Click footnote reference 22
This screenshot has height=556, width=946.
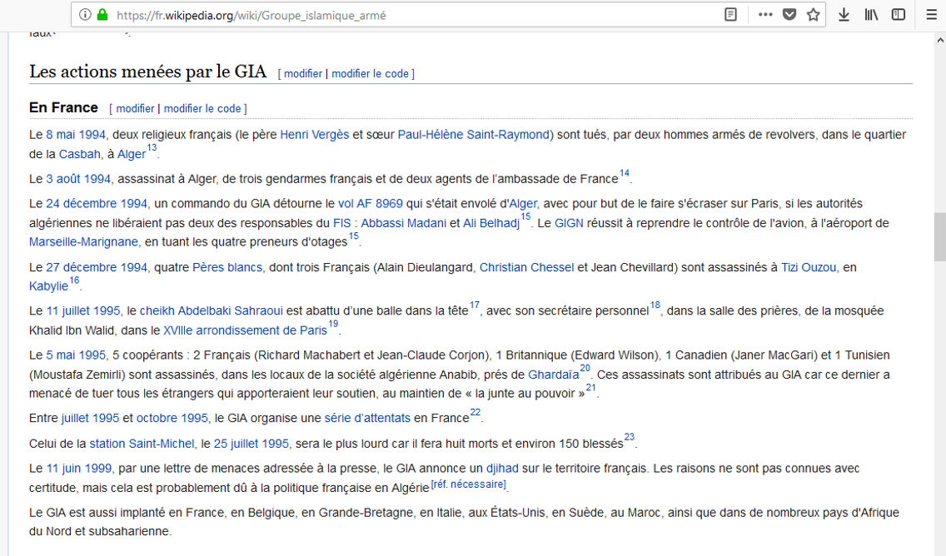click(x=475, y=413)
